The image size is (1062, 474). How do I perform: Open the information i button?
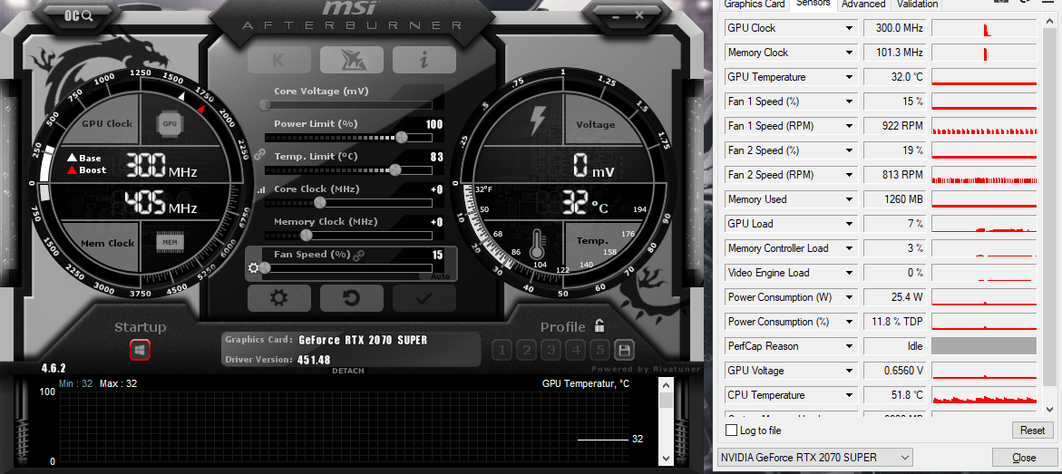point(424,60)
